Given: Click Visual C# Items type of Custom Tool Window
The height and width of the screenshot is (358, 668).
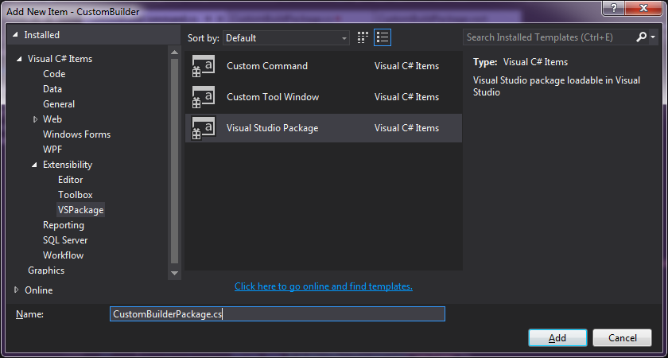Looking at the screenshot, I should tap(406, 97).
